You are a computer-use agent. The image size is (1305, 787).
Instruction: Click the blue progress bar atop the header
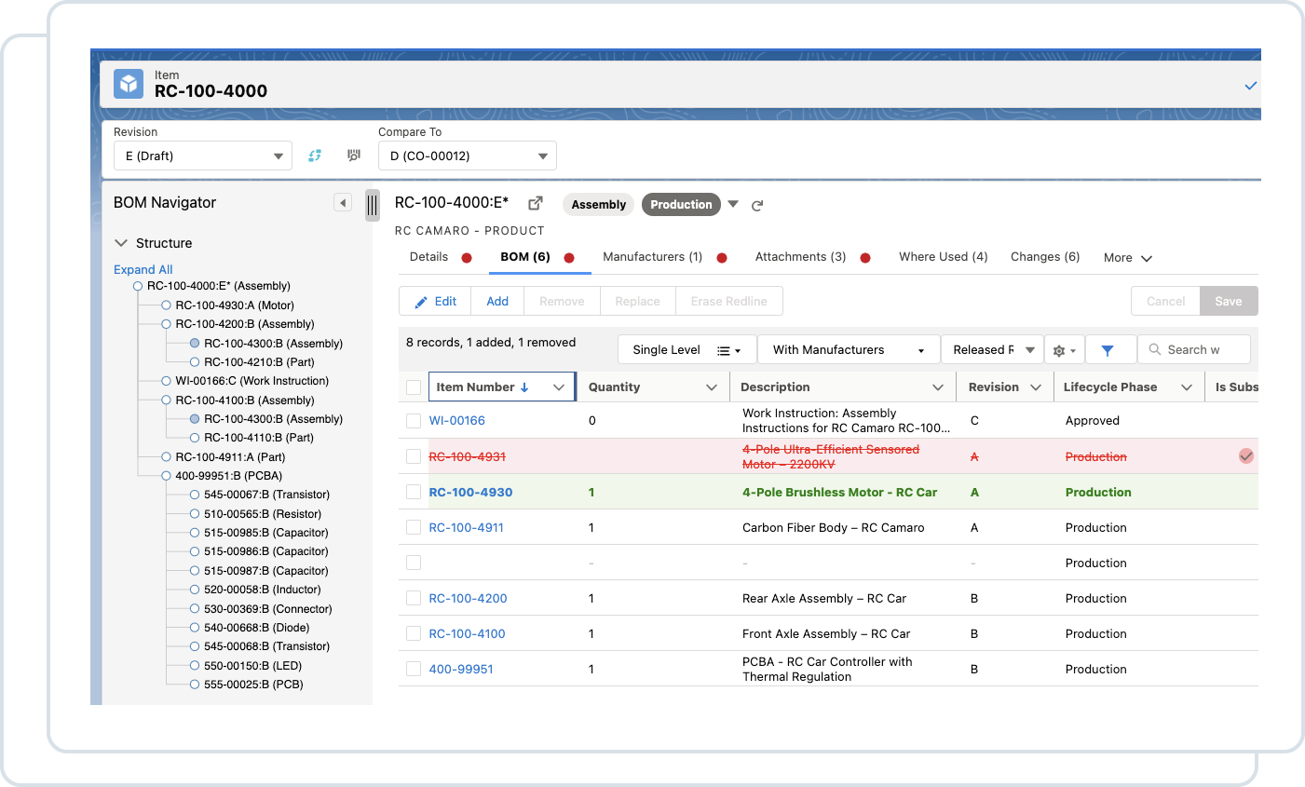[x=675, y=51]
